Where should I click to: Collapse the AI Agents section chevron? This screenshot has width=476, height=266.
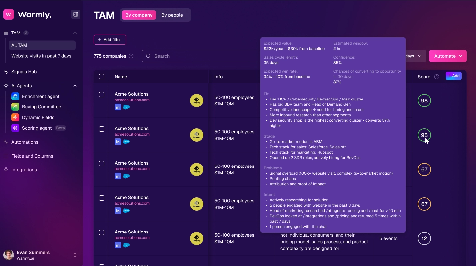75,86
